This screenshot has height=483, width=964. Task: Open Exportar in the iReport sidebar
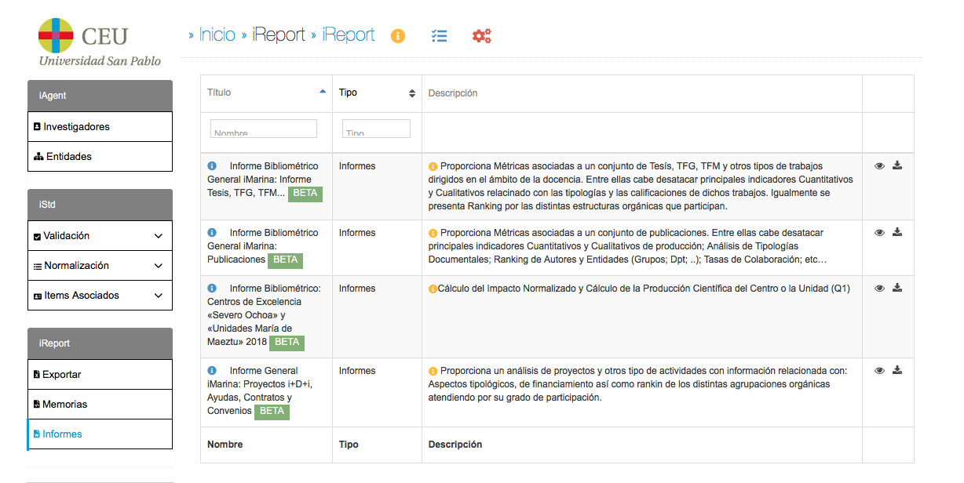[x=61, y=375]
